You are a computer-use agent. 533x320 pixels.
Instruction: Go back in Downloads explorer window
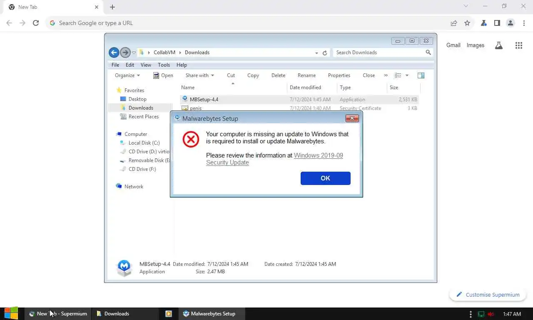pyautogui.click(x=114, y=52)
